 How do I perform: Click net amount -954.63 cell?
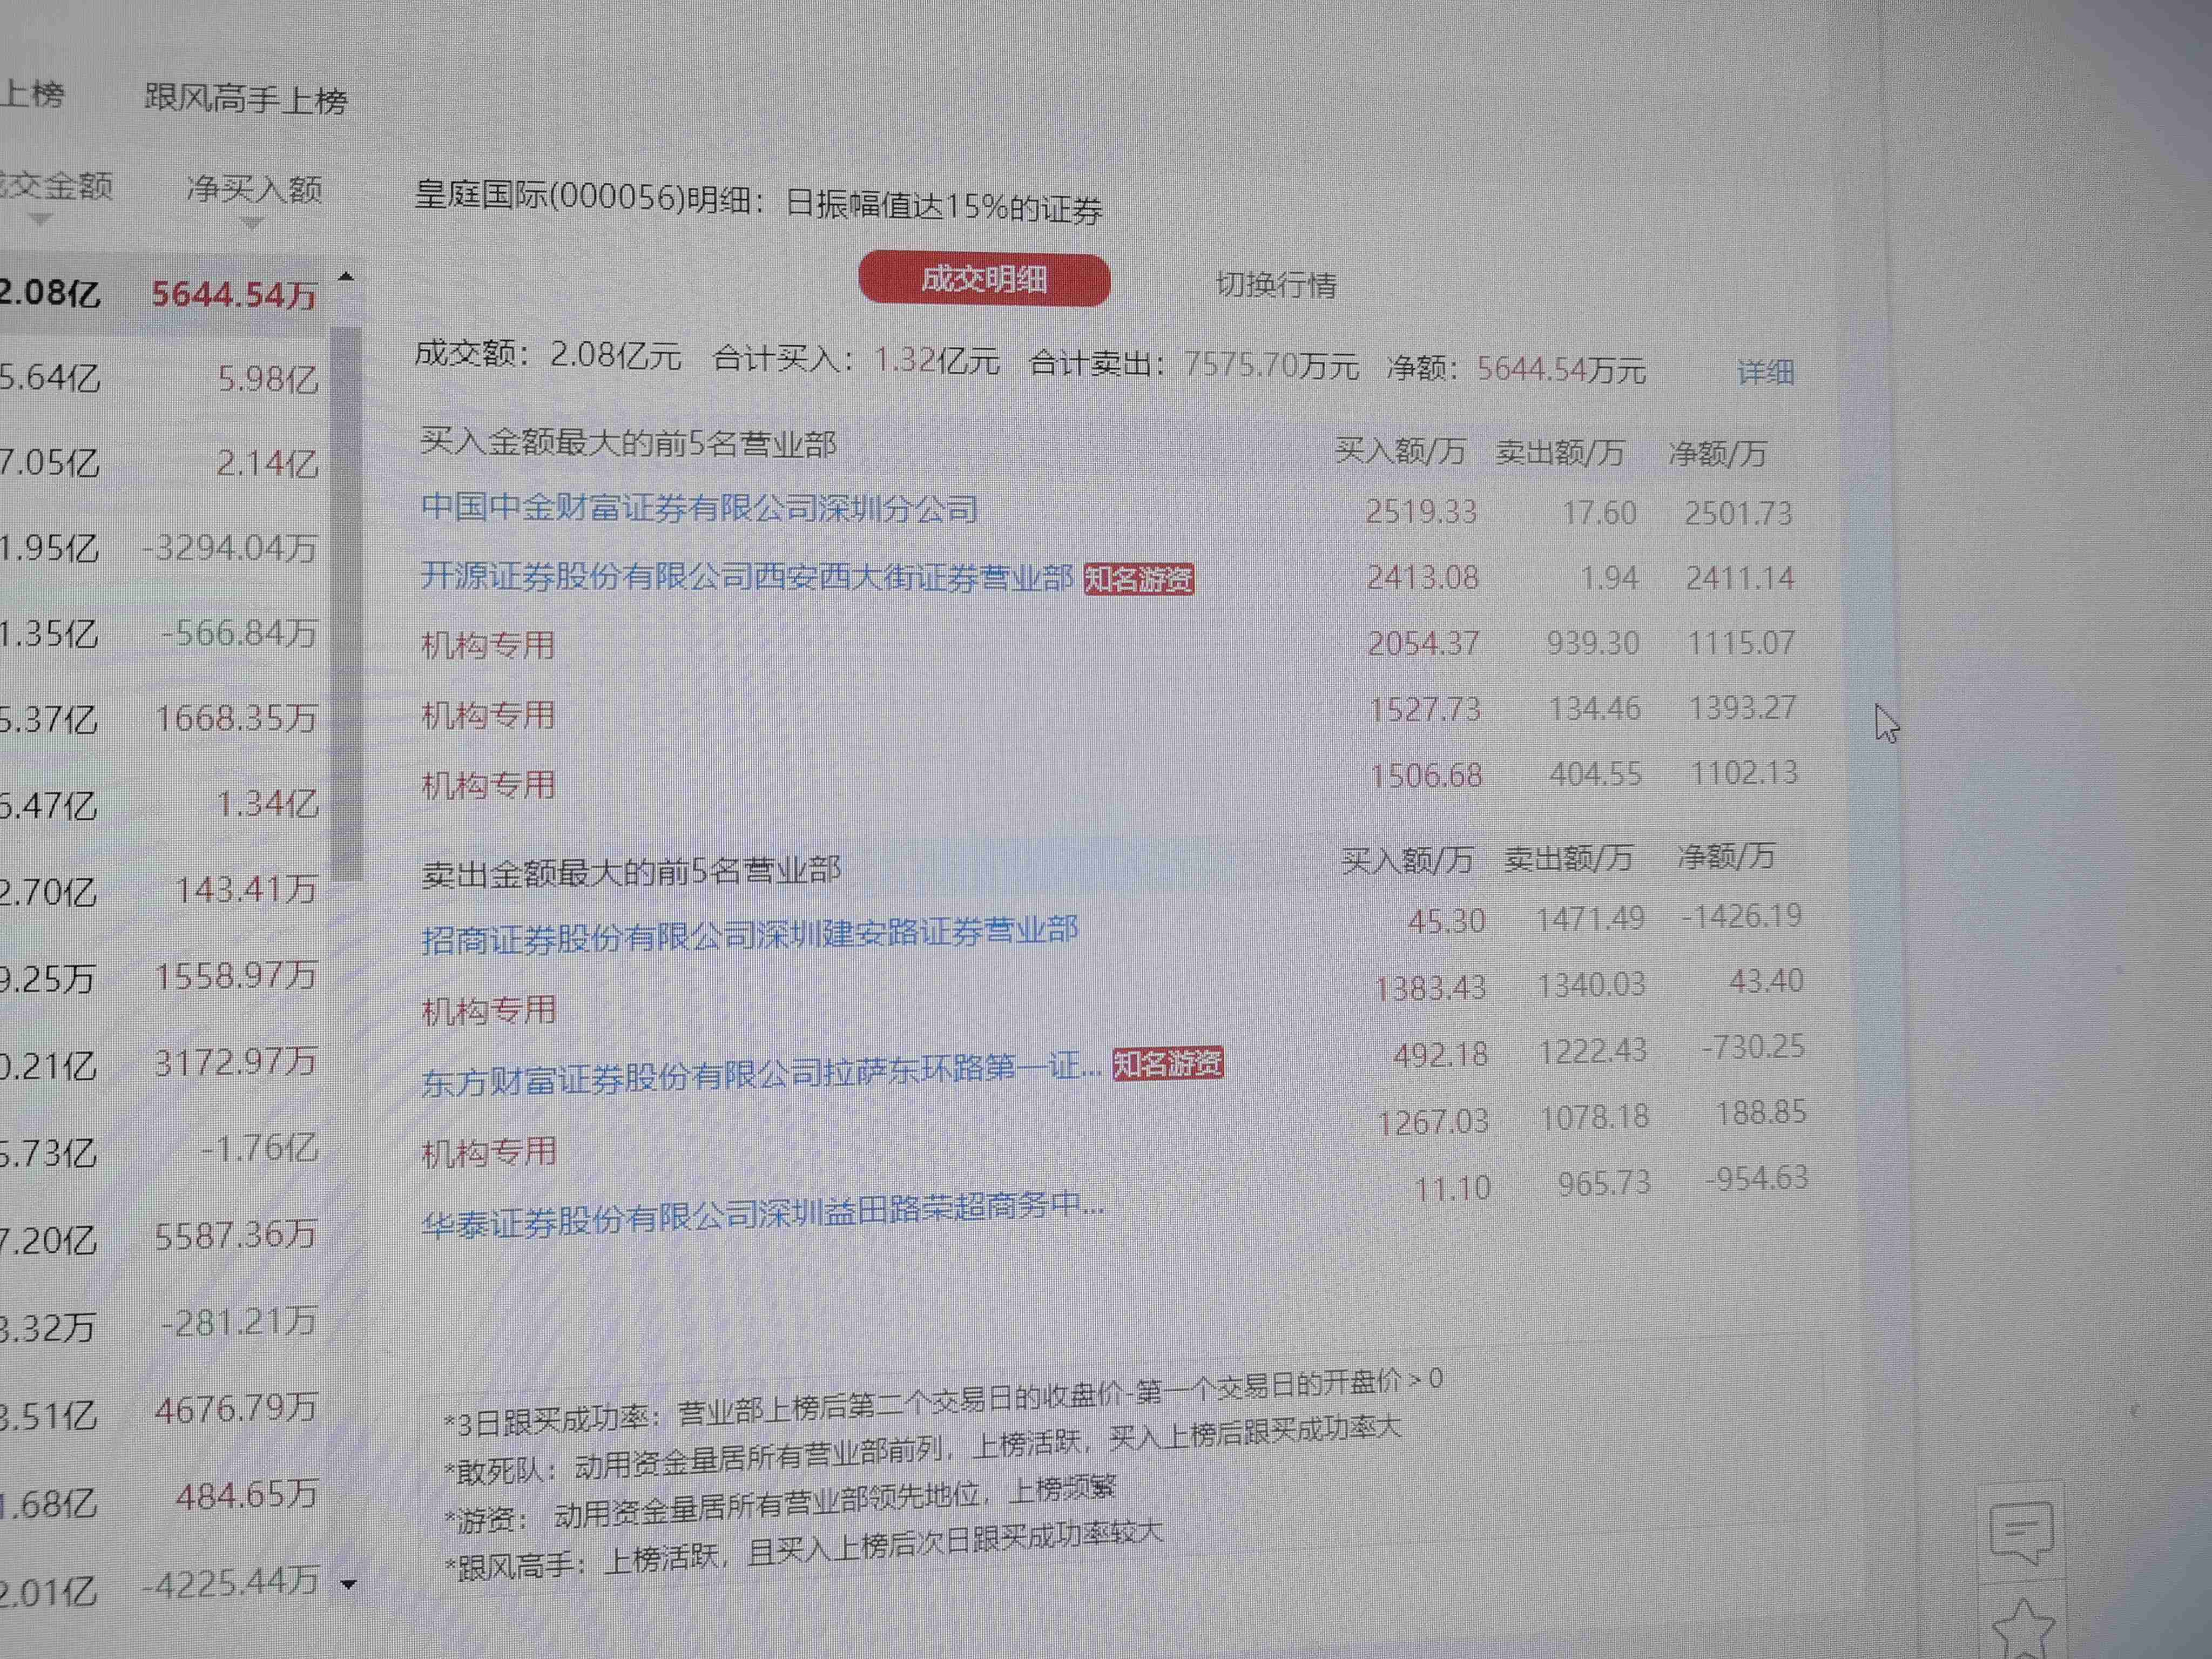[x=1756, y=1178]
